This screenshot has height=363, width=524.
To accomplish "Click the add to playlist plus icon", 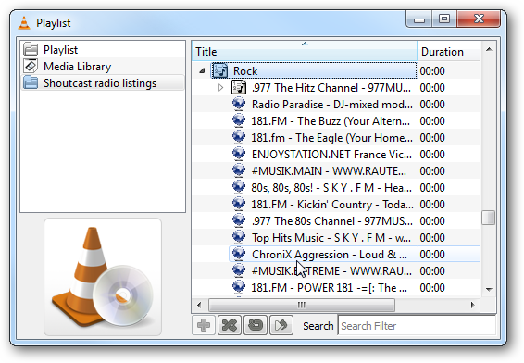I will [204, 325].
